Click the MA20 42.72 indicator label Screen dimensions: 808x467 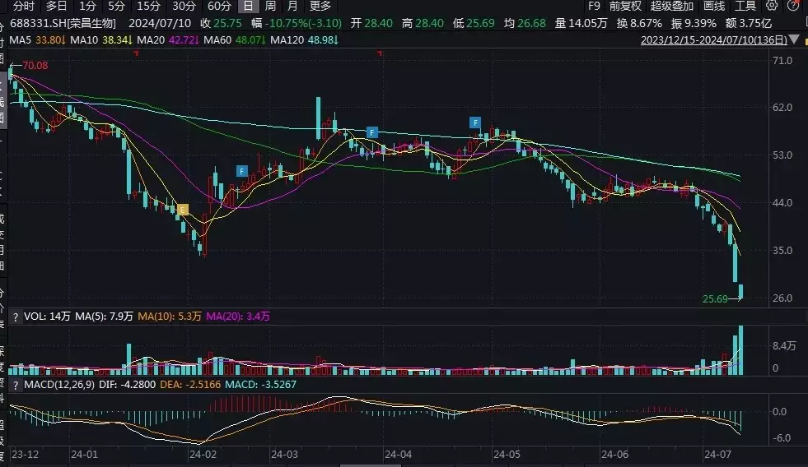[x=167, y=40]
